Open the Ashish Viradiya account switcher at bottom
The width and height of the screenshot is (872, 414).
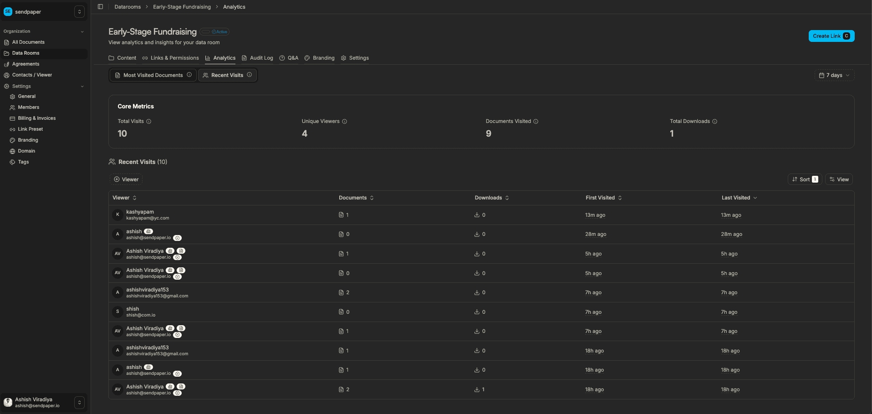pos(44,402)
